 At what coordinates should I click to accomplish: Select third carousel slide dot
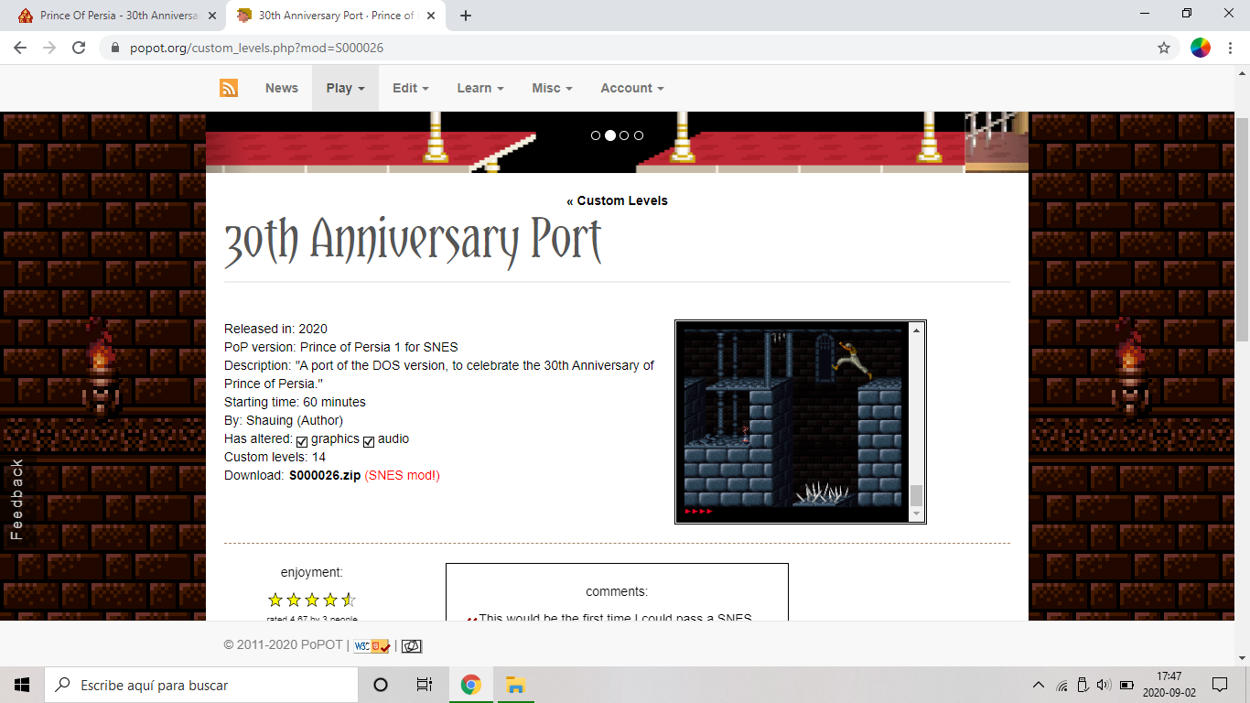pyautogui.click(x=624, y=135)
